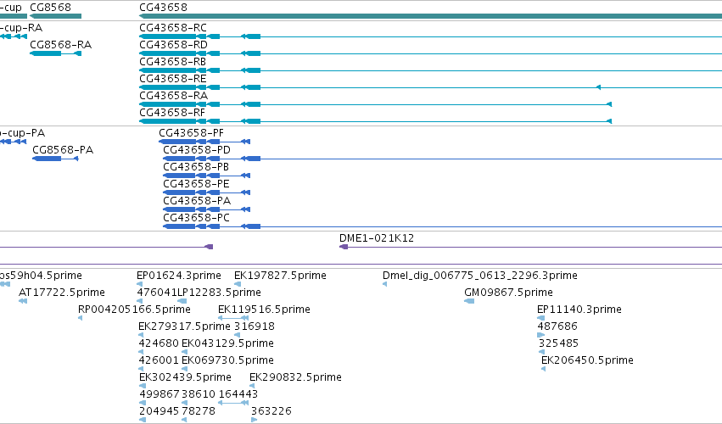Click the EK290832.5prime label
The width and height of the screenshot is (722, 424).
point(295,377)
